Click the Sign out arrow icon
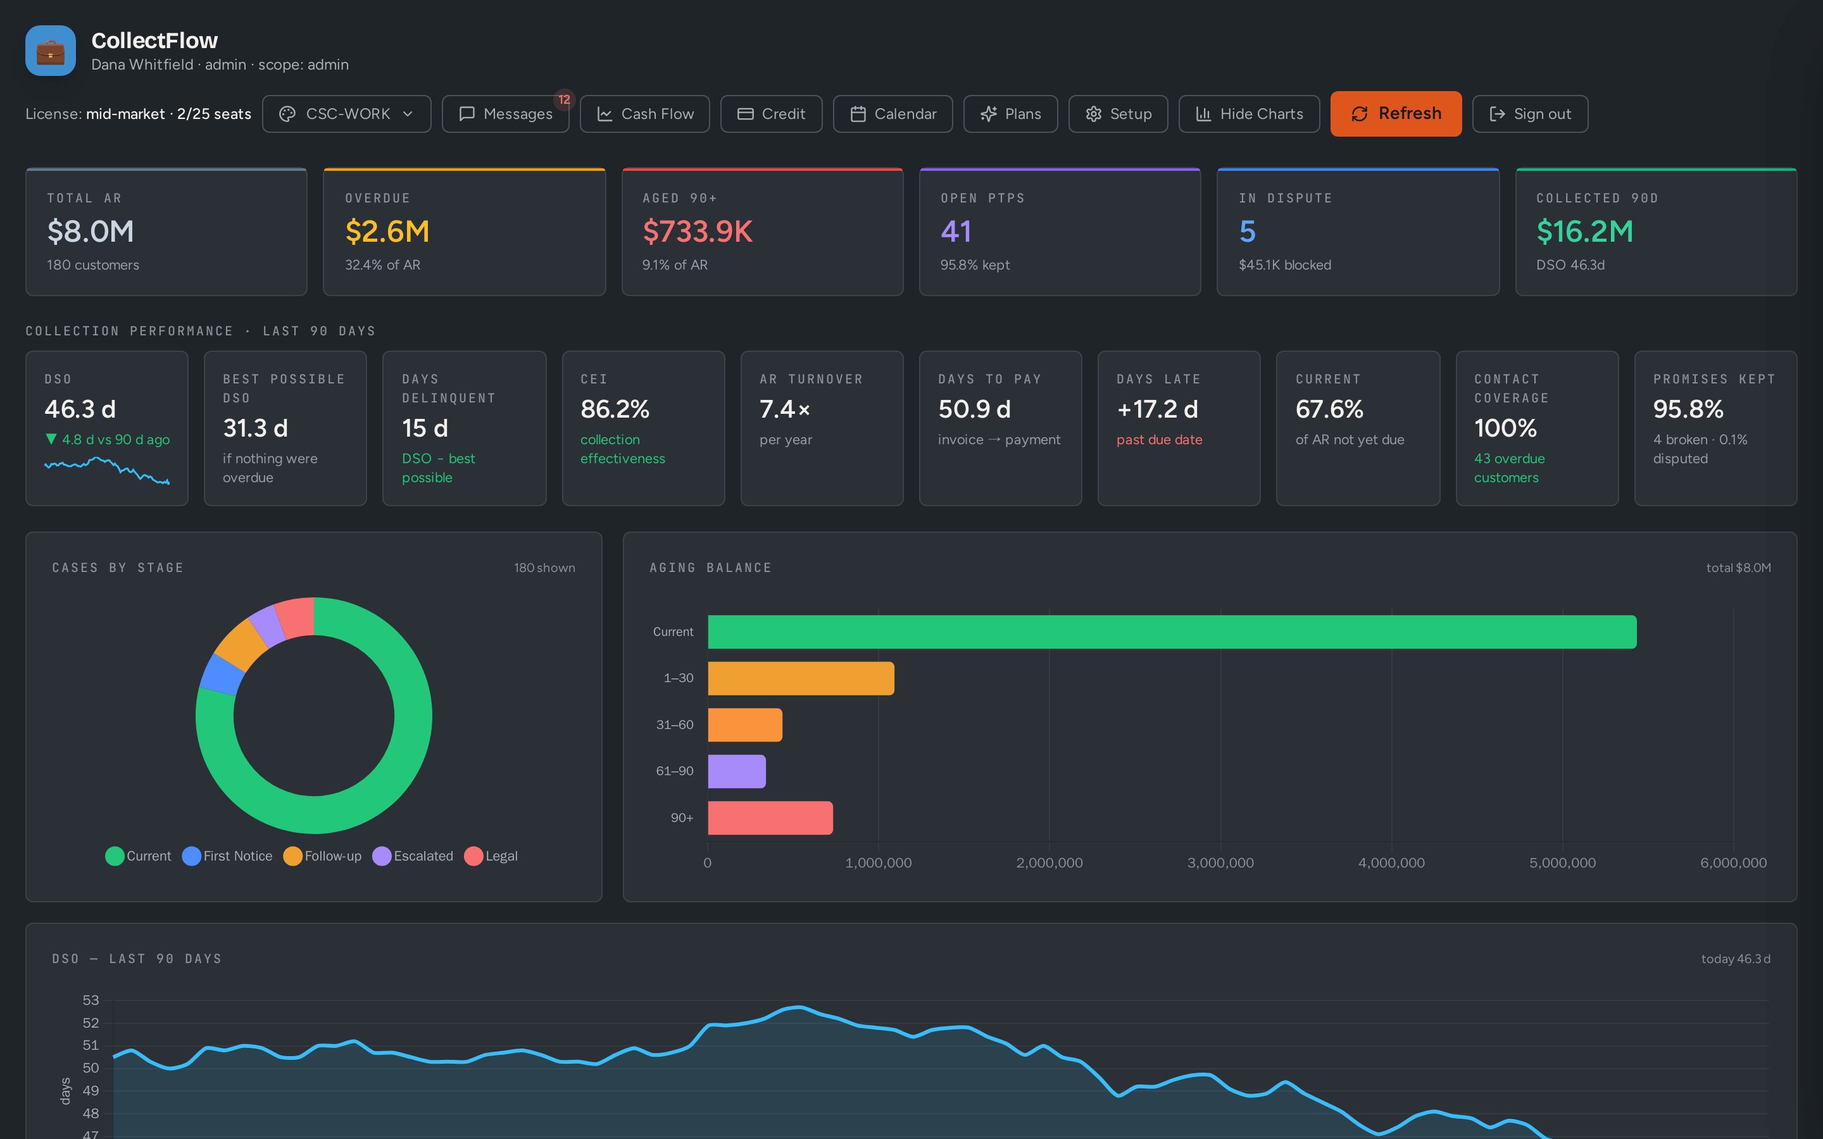The height and width of the screenshot is (1139, 1823). point(1498,114)
